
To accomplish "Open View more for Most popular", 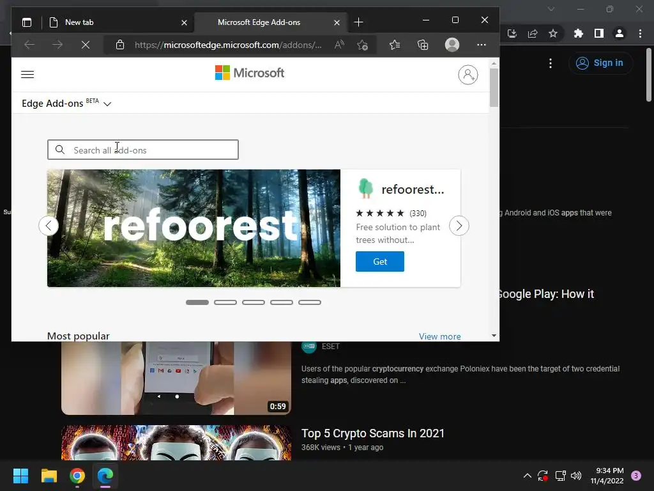I will (x=439, y=336).
